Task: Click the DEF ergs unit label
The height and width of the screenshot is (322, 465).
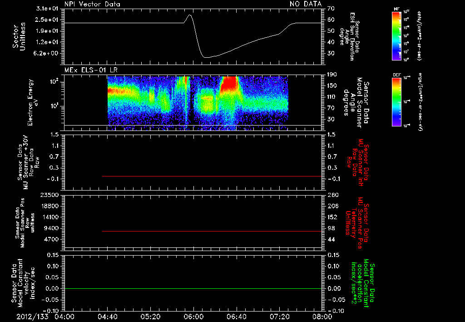Action: click(x=420, y=102)
